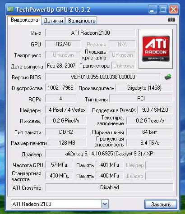Click the TechPowerUp GPU-Z 0.3.2 title text
The width and height of the screenshot is (185, 214).
coord(53,9)
